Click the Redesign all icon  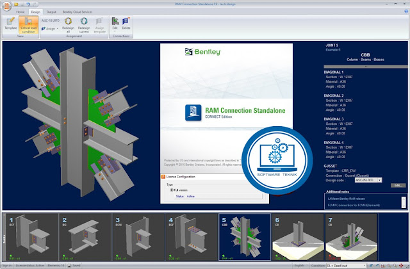click(69, 25)
